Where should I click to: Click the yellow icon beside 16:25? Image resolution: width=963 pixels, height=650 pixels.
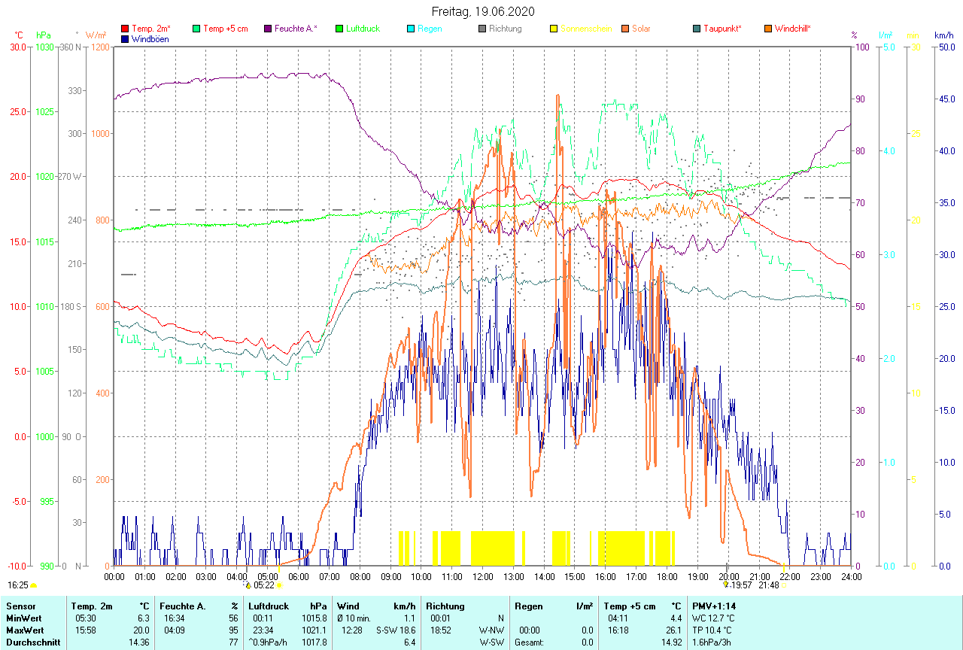click(x=34, y=585)
